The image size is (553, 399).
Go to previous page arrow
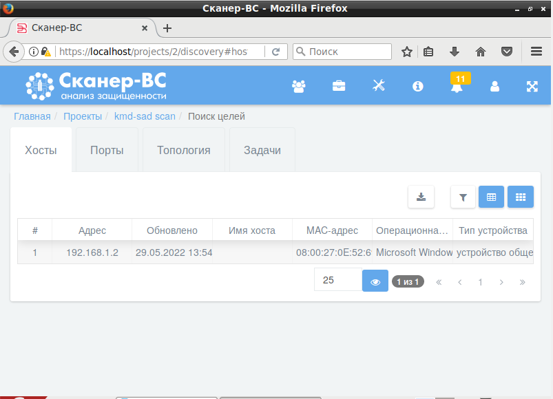[459, 282]
